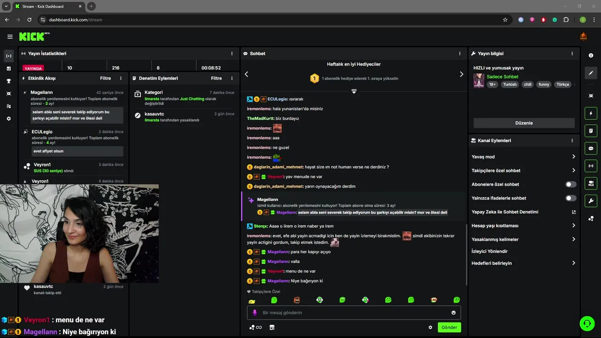Open Filtre in Denetim Eylemleri panel
Viewport: 601px width, 338px height.
click(216, 78)
